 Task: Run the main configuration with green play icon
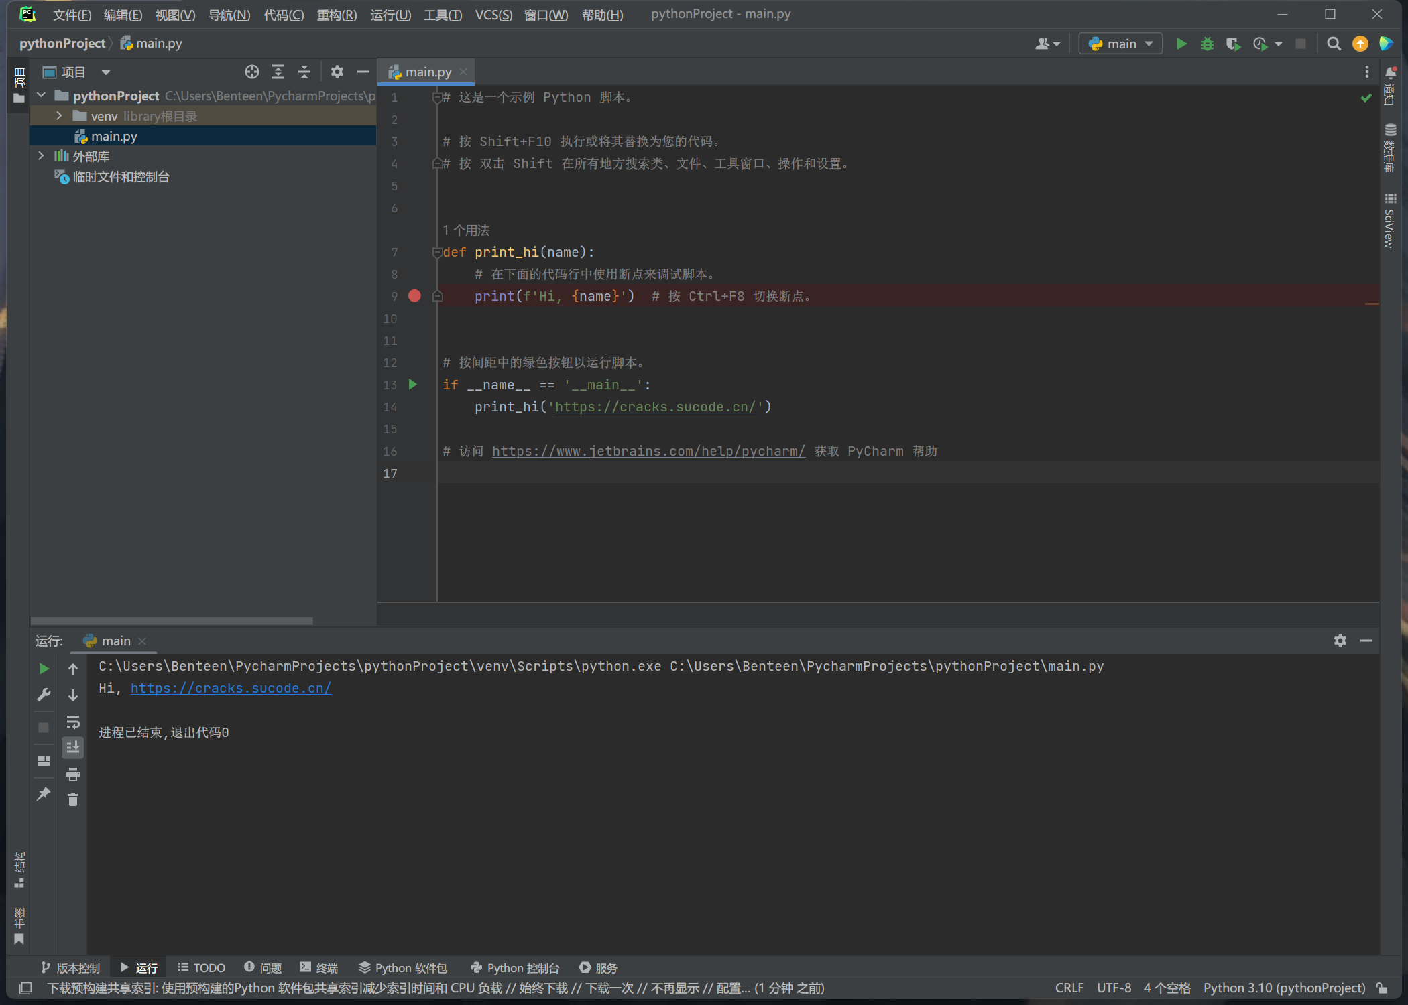point(1181,44)
